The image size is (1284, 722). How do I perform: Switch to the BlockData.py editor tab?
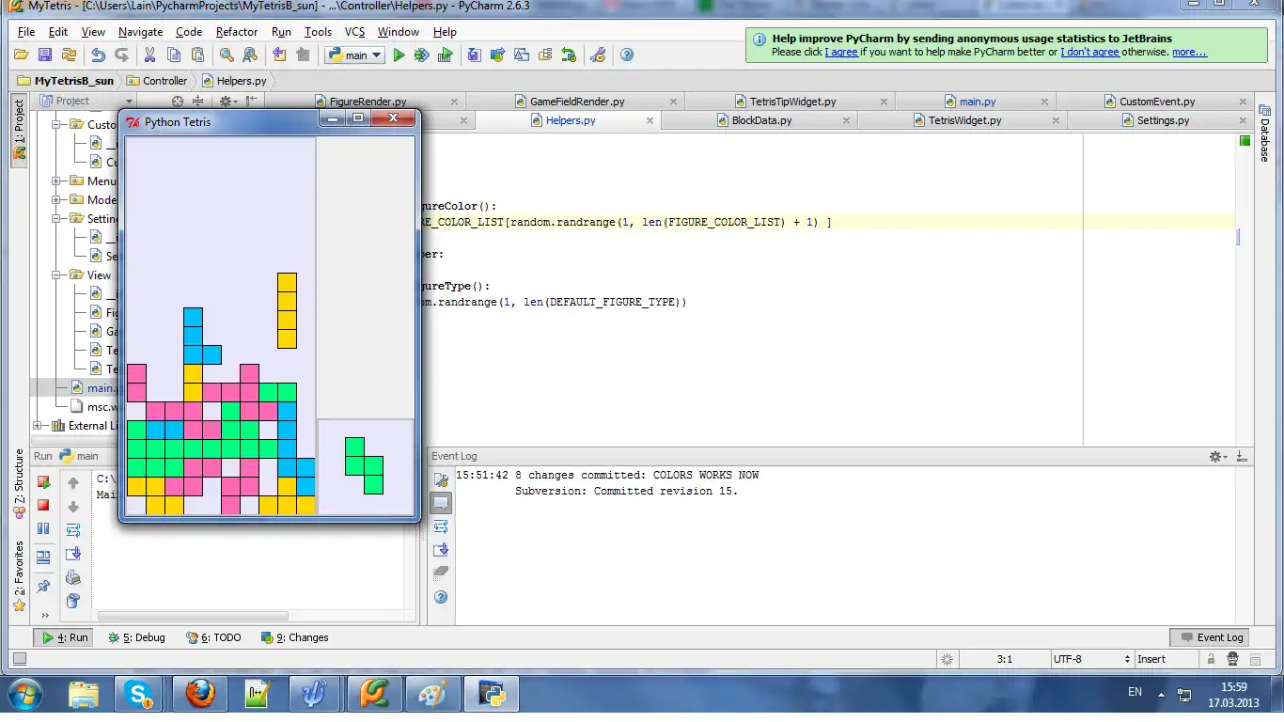point(761,120)
